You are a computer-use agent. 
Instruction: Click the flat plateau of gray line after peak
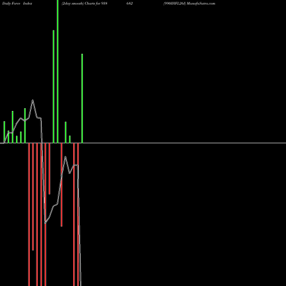39,118
